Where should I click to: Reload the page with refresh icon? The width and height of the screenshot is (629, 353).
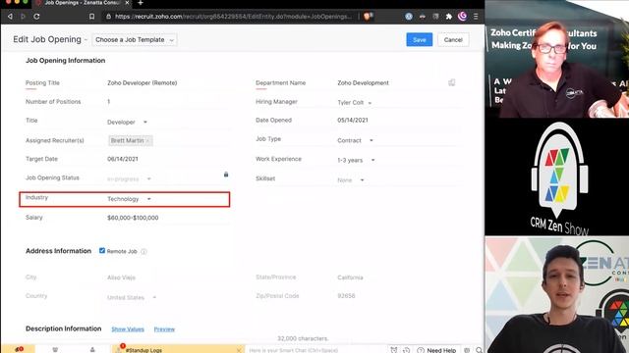[36, 17]
